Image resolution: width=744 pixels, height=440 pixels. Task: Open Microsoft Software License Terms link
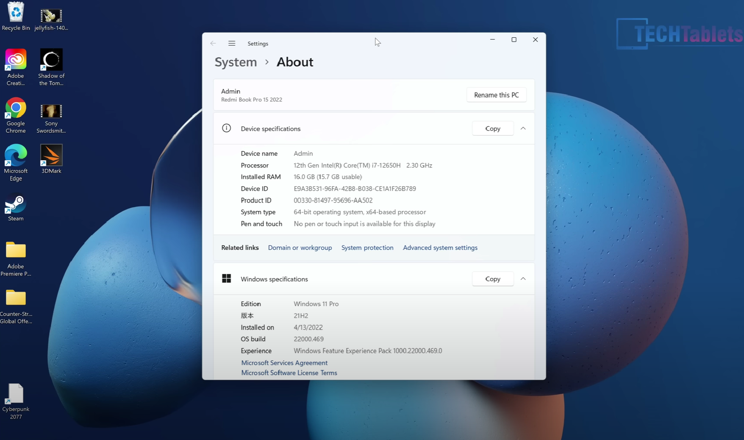[x=289, y=373]
